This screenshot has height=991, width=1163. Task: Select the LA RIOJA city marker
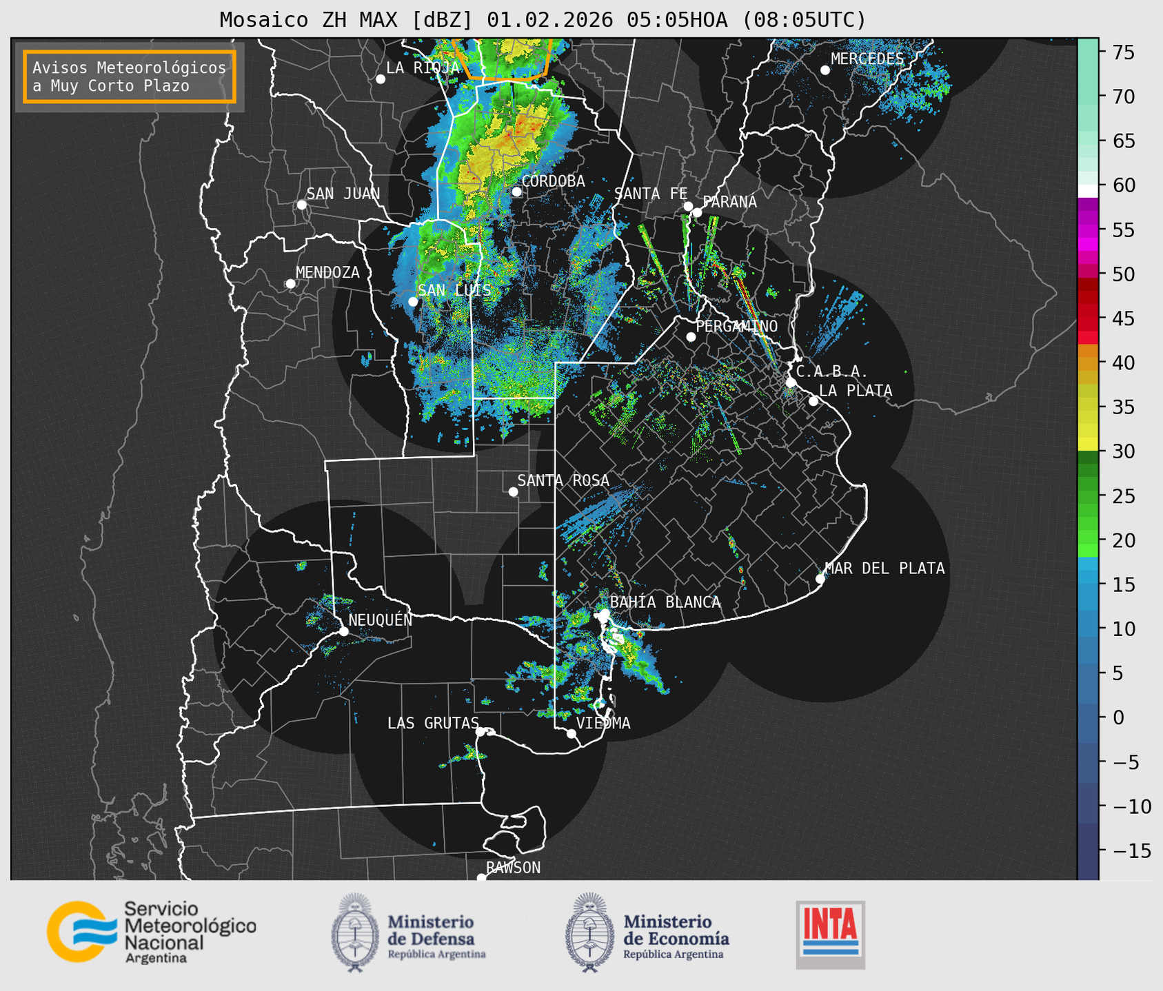pos(381,79)
